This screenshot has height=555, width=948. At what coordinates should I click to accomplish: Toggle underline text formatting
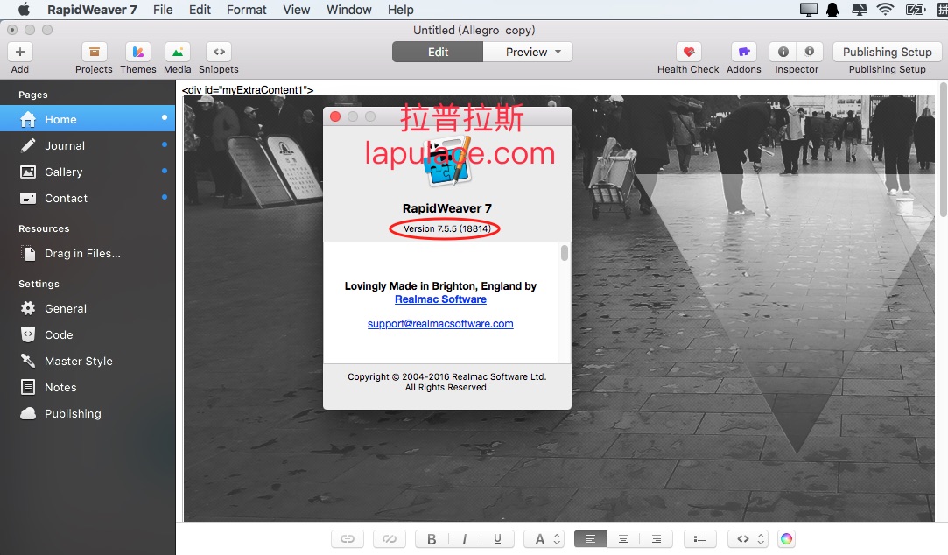(x=497, y=538)
